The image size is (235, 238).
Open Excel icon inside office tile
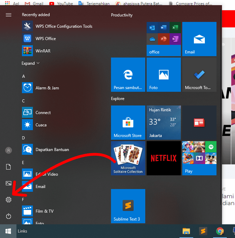point(175,28)
